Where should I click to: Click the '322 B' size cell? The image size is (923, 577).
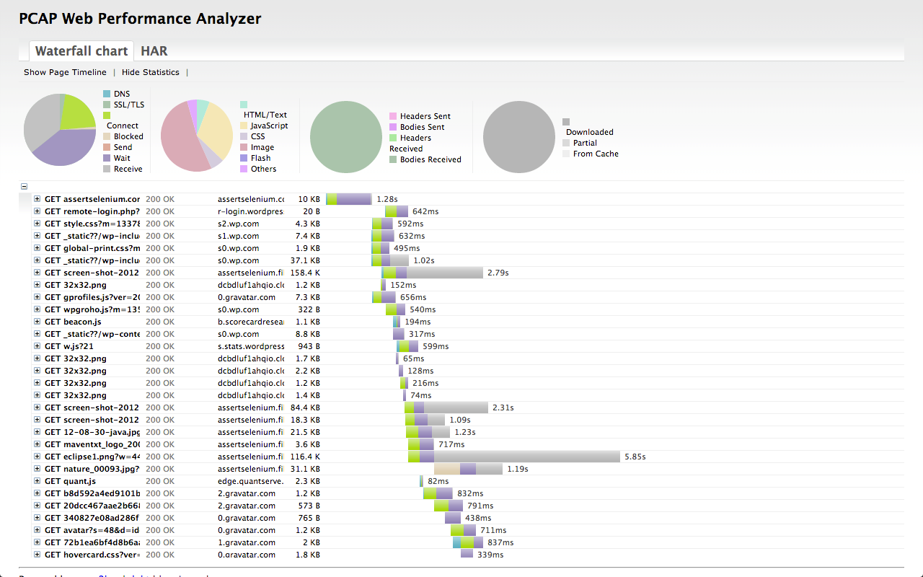point(309,309)
